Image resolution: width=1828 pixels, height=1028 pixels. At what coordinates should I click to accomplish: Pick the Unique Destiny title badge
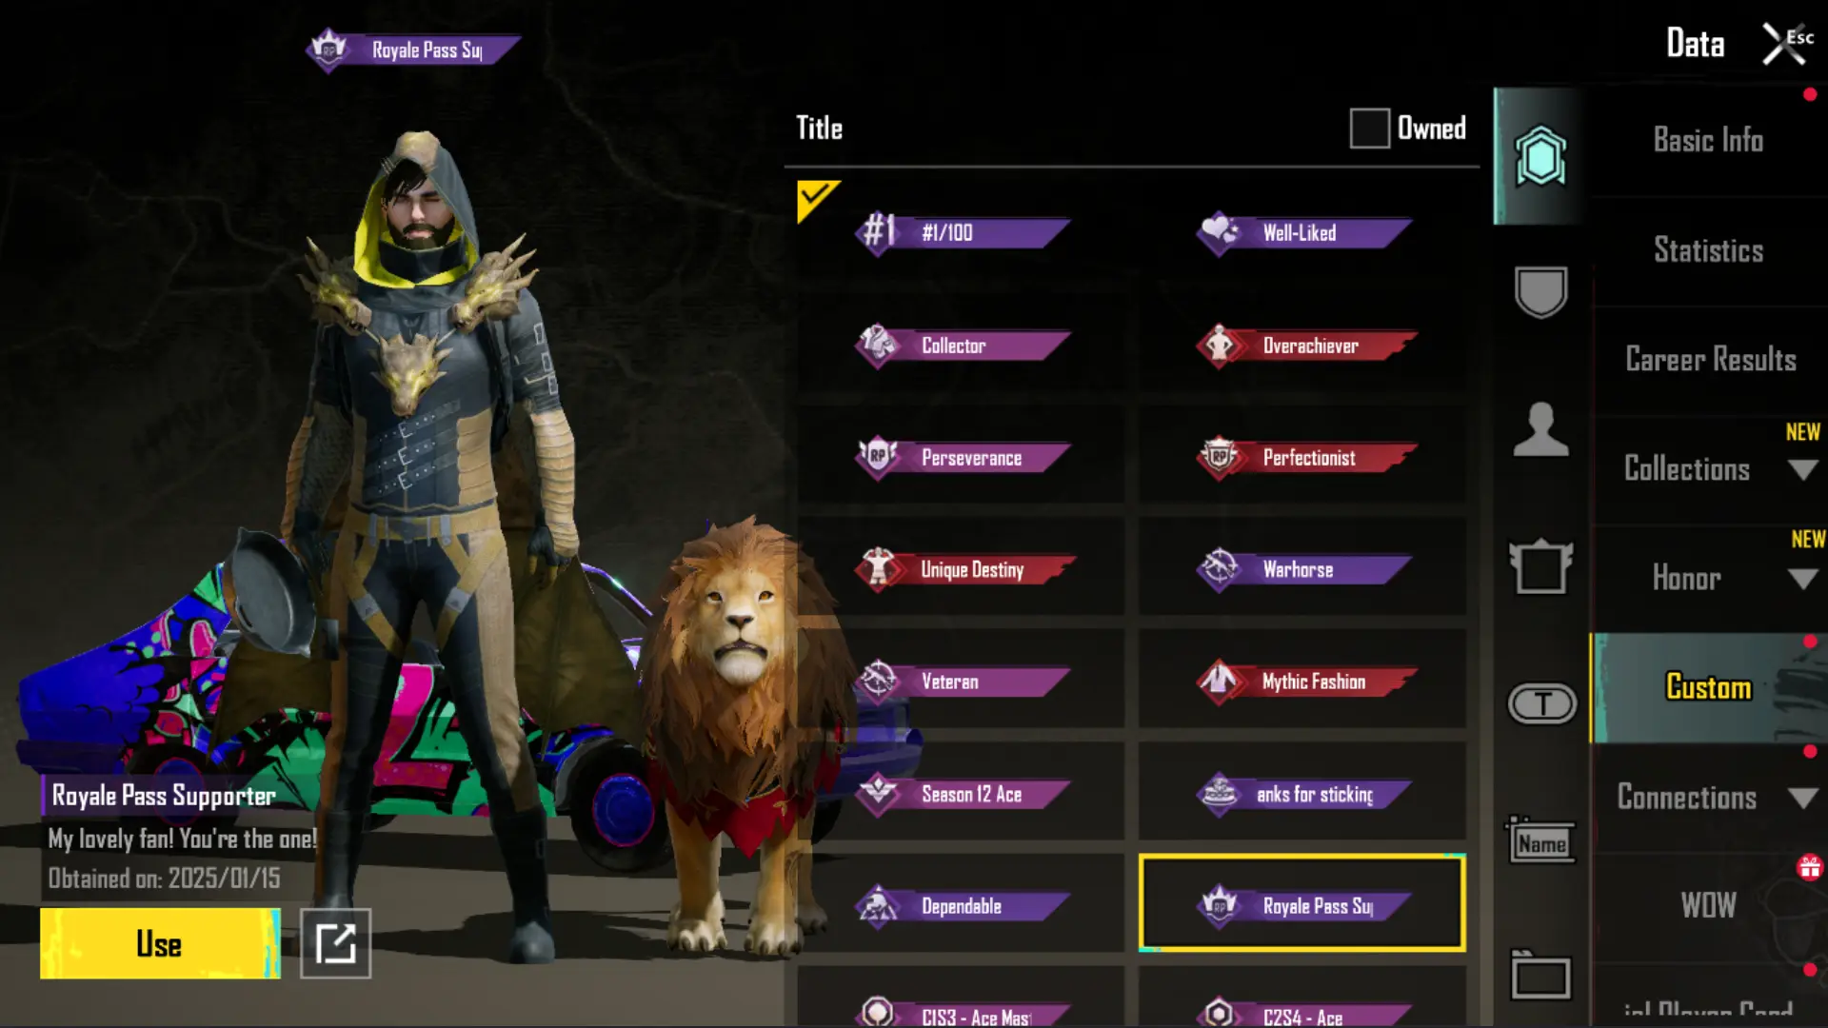pos(962,568)
